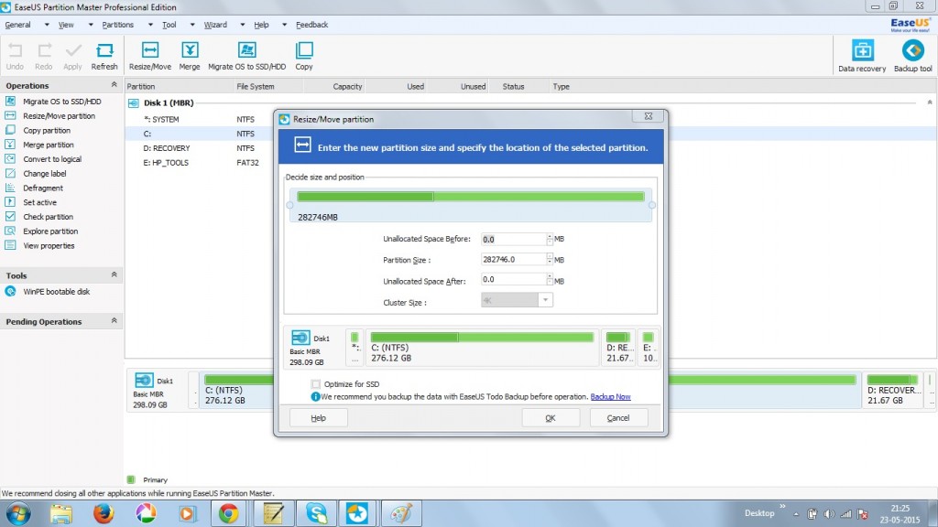Collapse the Operations panel
This screenshot has width=938, height=527.
point(115,85)
